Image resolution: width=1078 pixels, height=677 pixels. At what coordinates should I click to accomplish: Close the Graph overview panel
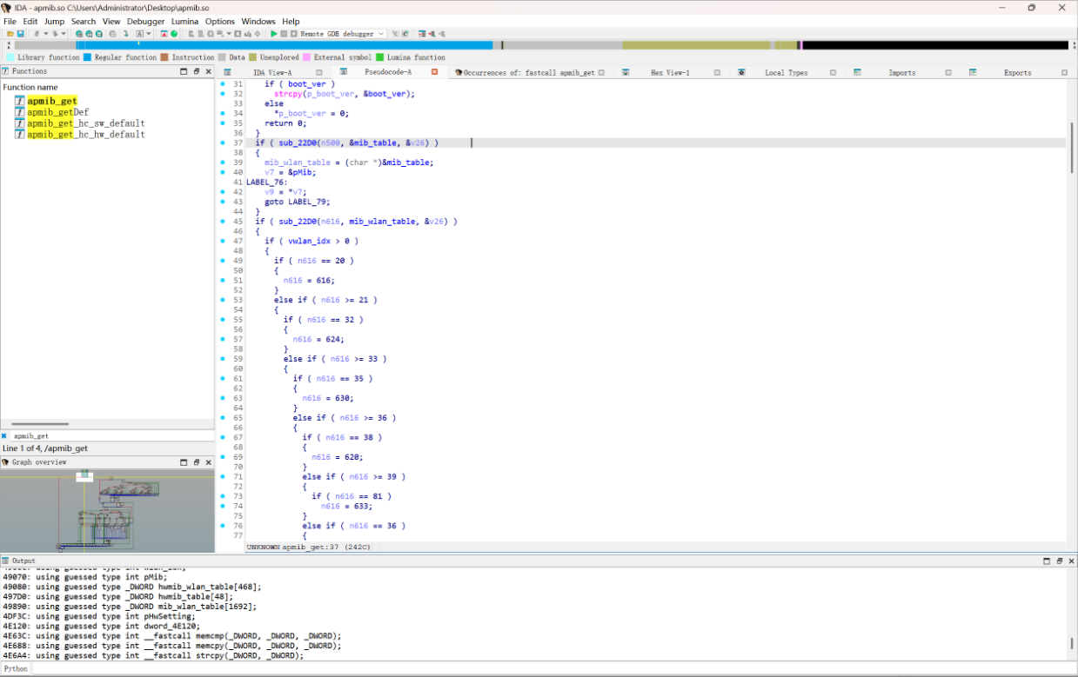[208, 462]
